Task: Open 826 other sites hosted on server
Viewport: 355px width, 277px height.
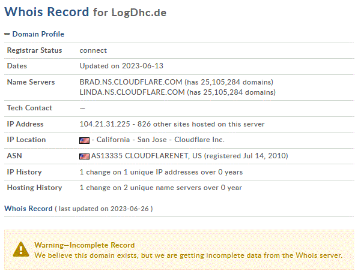Action: (x=201, y=124)
